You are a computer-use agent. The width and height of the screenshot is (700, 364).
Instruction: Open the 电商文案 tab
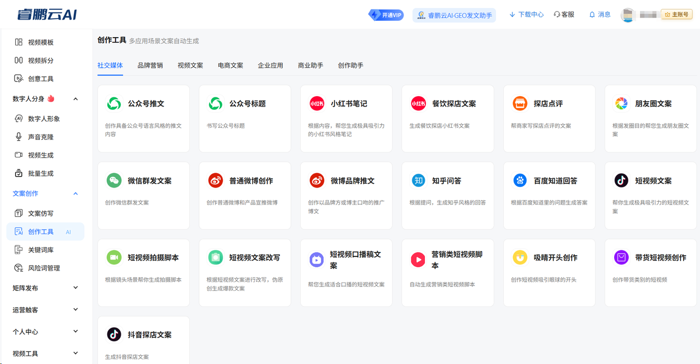coord(230,66)
